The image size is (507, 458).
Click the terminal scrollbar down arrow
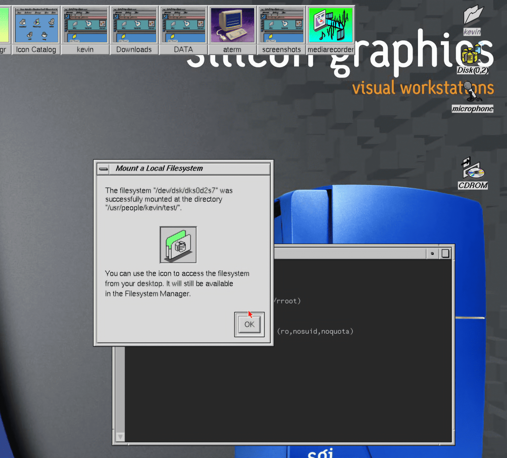click(x=120, y=437)
